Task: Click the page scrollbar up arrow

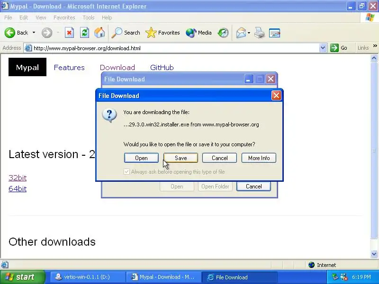Action: [374, 58]
